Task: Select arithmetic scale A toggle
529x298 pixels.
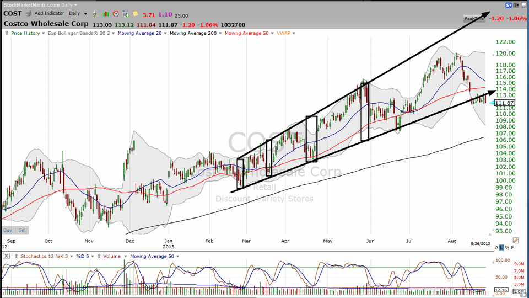Action: click(496, 248)
